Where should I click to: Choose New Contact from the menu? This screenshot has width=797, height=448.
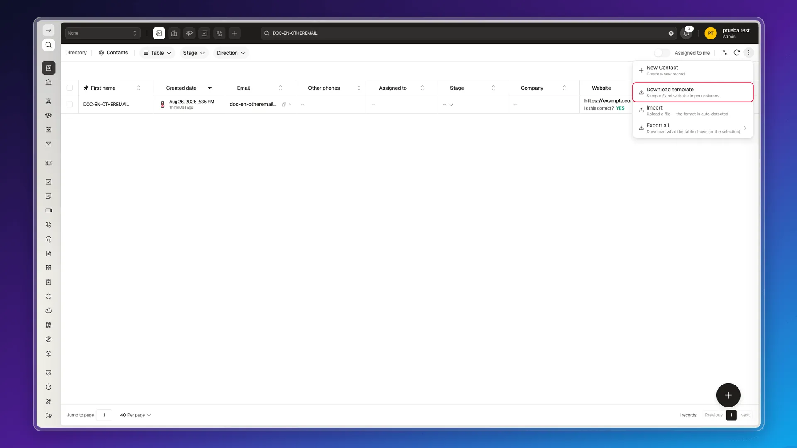693,71
